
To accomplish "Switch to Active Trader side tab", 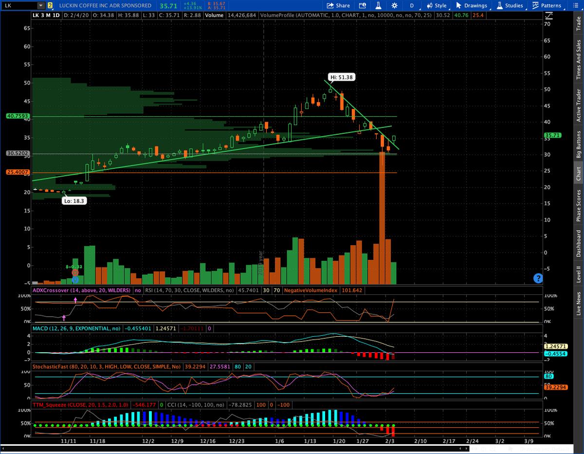I will pyautogui.click(x=578, y=105).
